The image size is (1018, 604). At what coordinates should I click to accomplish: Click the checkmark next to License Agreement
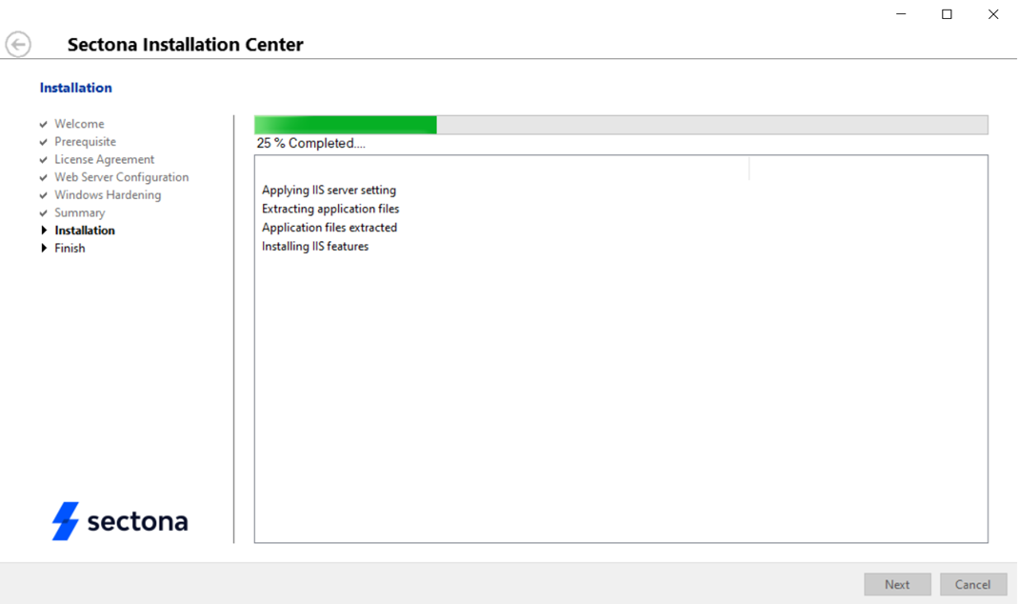point(44,160)
